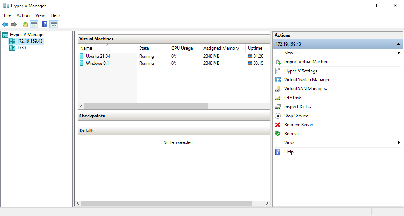Click Windows 8.1 uptime 00:33:19
Image resolution: width=404 pixels, height=216 pixels.
pyautogui.click(x=256, y=63)
